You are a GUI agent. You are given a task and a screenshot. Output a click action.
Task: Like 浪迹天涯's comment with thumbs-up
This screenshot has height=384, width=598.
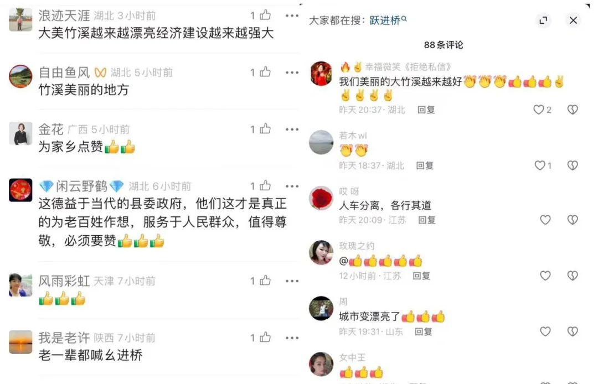265,15
